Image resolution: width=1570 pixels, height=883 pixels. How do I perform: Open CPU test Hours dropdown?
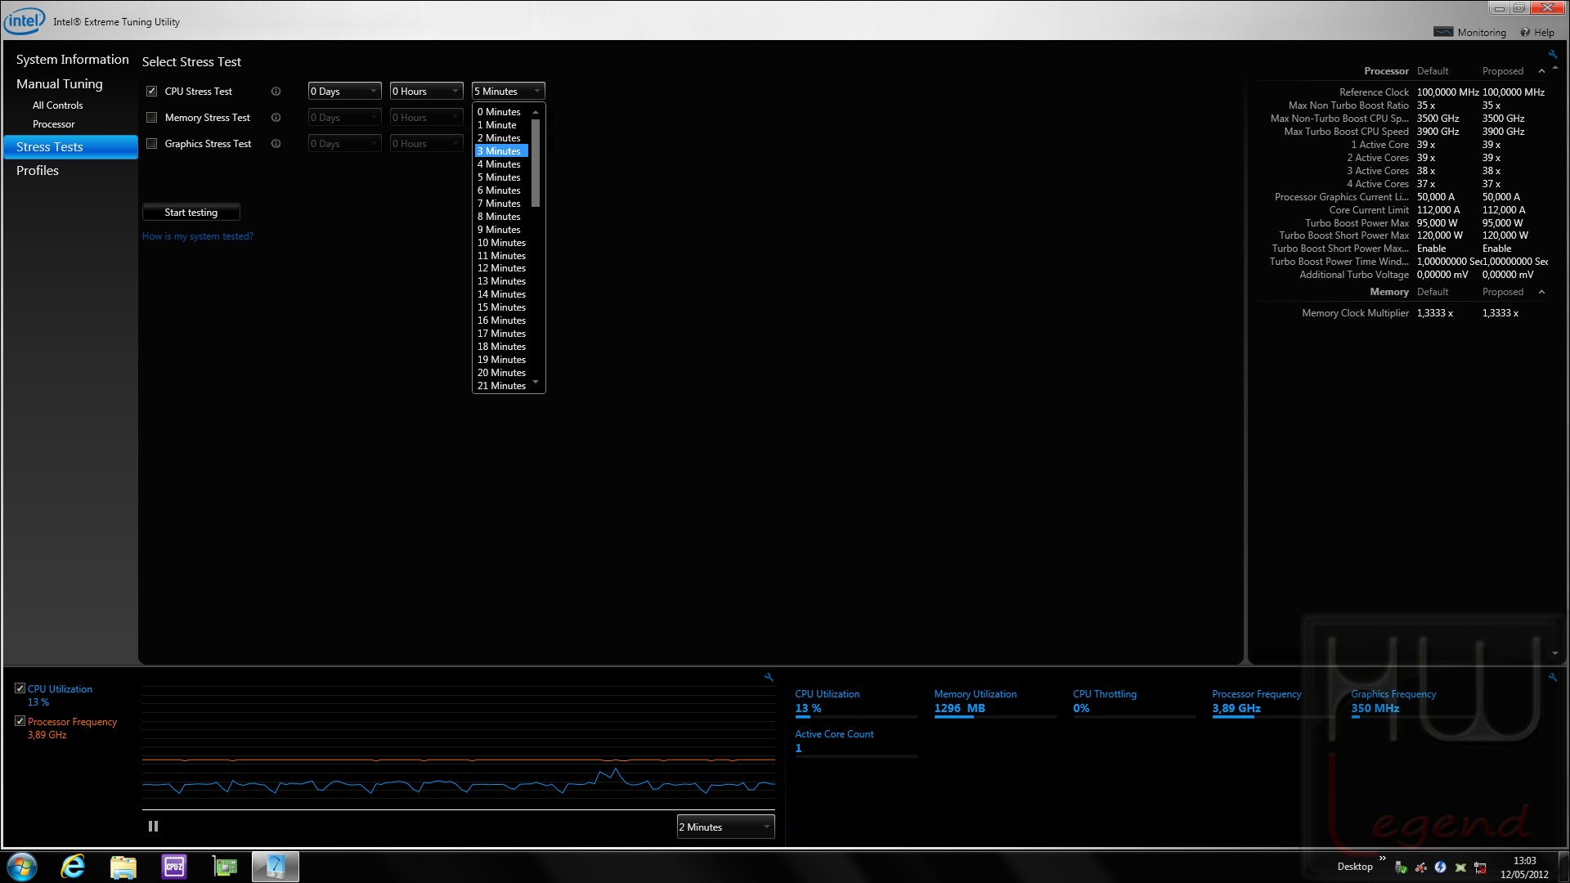tap(426, 92)
